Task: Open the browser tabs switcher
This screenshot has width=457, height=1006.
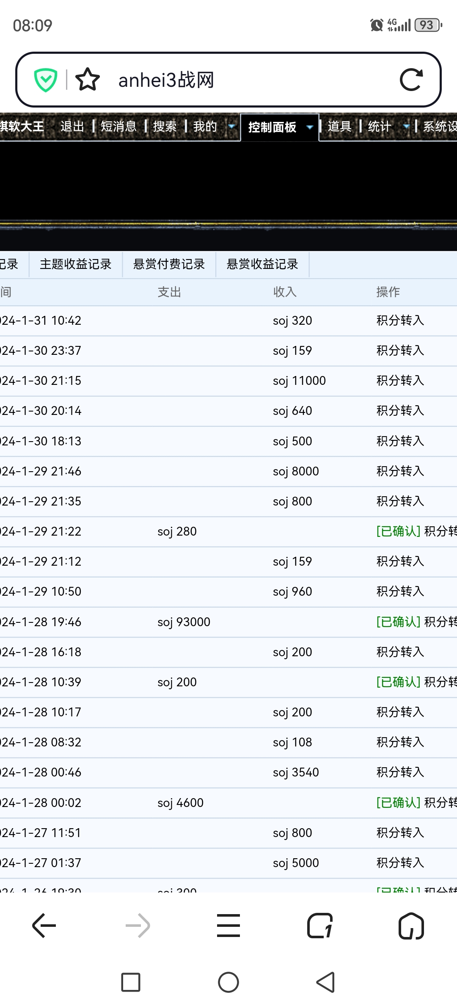Action: coord(320,926)
